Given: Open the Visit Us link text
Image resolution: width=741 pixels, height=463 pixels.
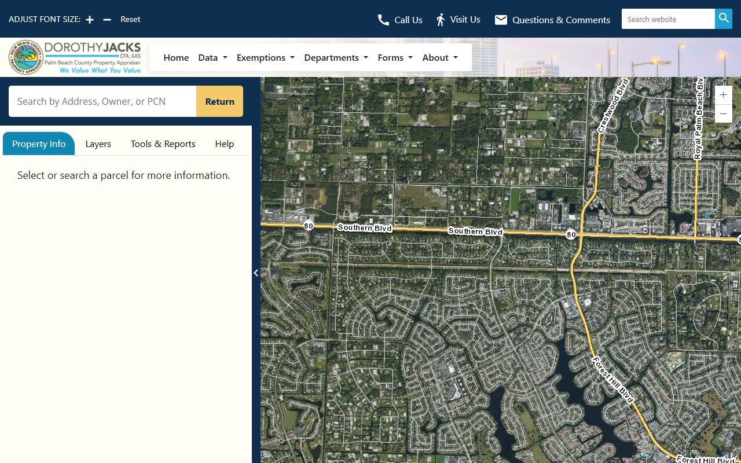Looking at the screenshot, I should pos(465,19).
